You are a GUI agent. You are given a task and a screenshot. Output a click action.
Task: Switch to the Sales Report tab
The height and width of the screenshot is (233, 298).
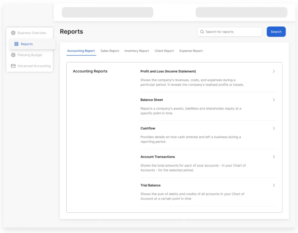[x=110, y=51]
